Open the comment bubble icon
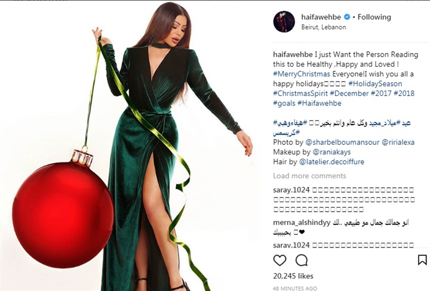The height and width of the screenshot is (291, 430). click(302, 260)
